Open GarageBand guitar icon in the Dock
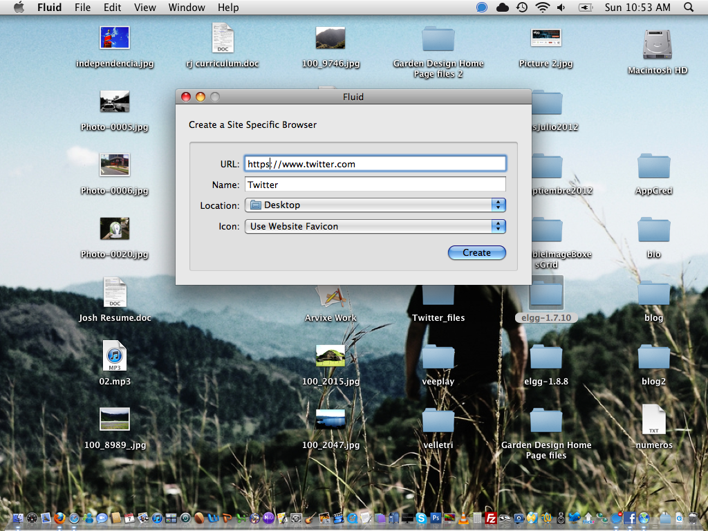The image size is (708, 531). tap(310, 519)
